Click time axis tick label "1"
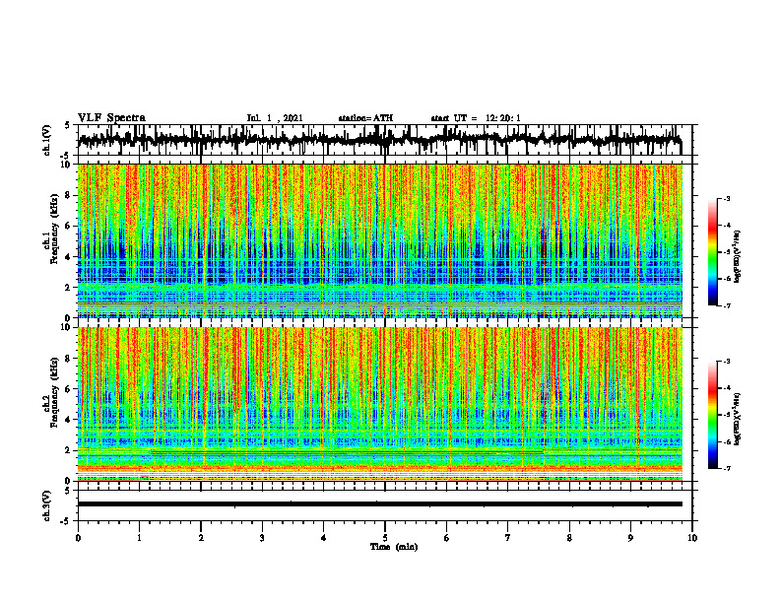 (x=139, y=538)
